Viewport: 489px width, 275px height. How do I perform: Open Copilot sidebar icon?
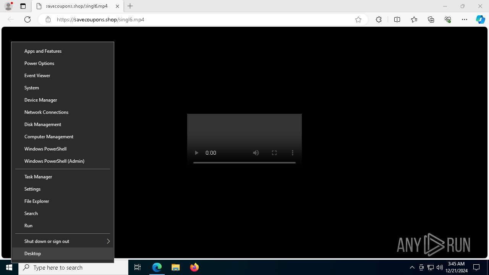(x=480, y=19)
